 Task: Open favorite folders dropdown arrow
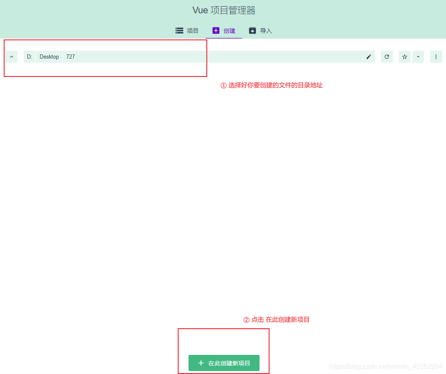(x=418, y=57)
